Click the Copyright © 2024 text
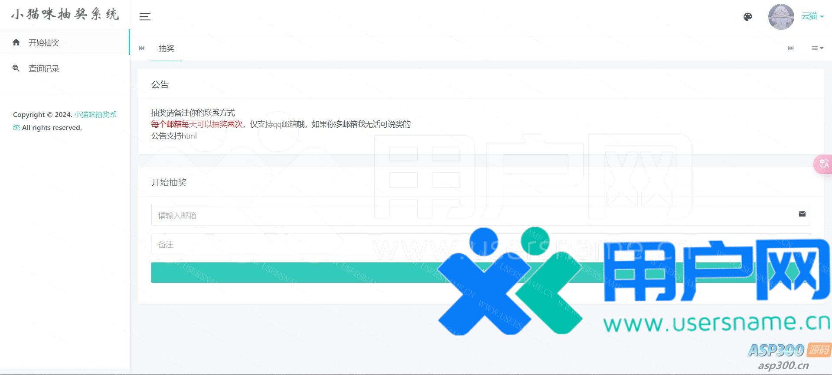 tap(42, 114)
